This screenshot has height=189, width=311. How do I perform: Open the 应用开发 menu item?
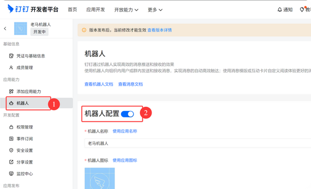95,10
